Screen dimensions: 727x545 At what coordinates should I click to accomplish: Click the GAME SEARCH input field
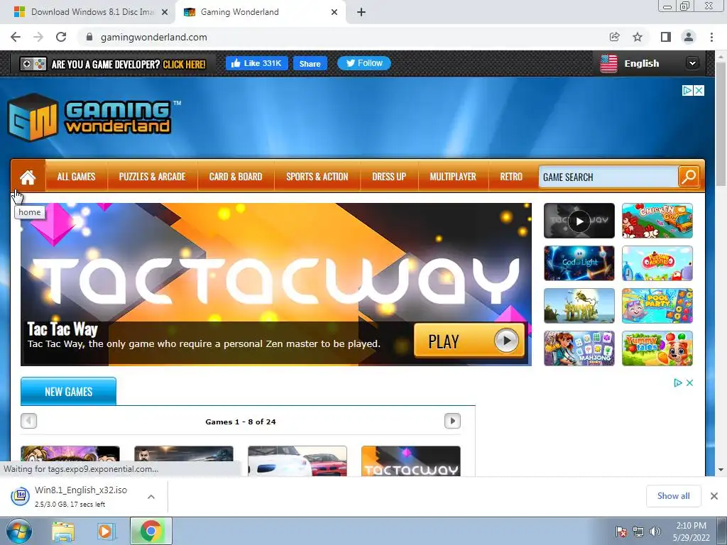click(608, 177)
